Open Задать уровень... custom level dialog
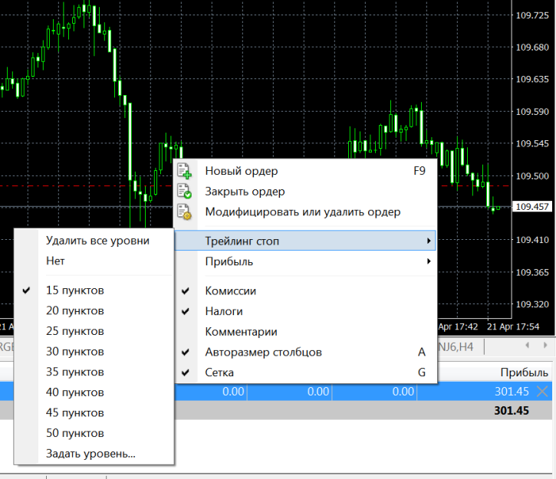 point(90,453)
